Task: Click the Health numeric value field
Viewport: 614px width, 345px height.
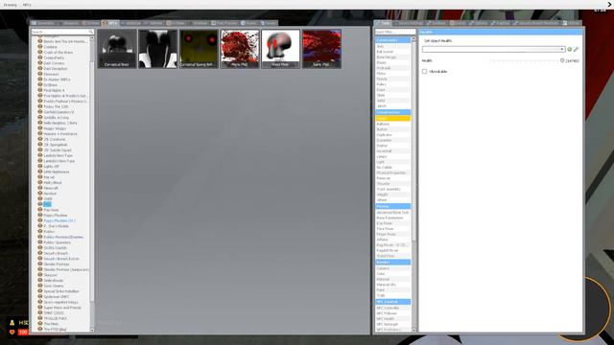Action: coord(572,61)
